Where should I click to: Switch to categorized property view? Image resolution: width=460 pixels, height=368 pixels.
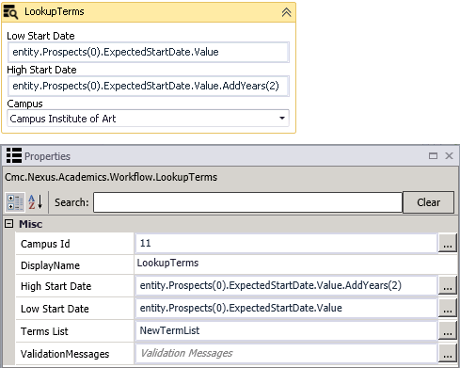click(x=15, y=202)
